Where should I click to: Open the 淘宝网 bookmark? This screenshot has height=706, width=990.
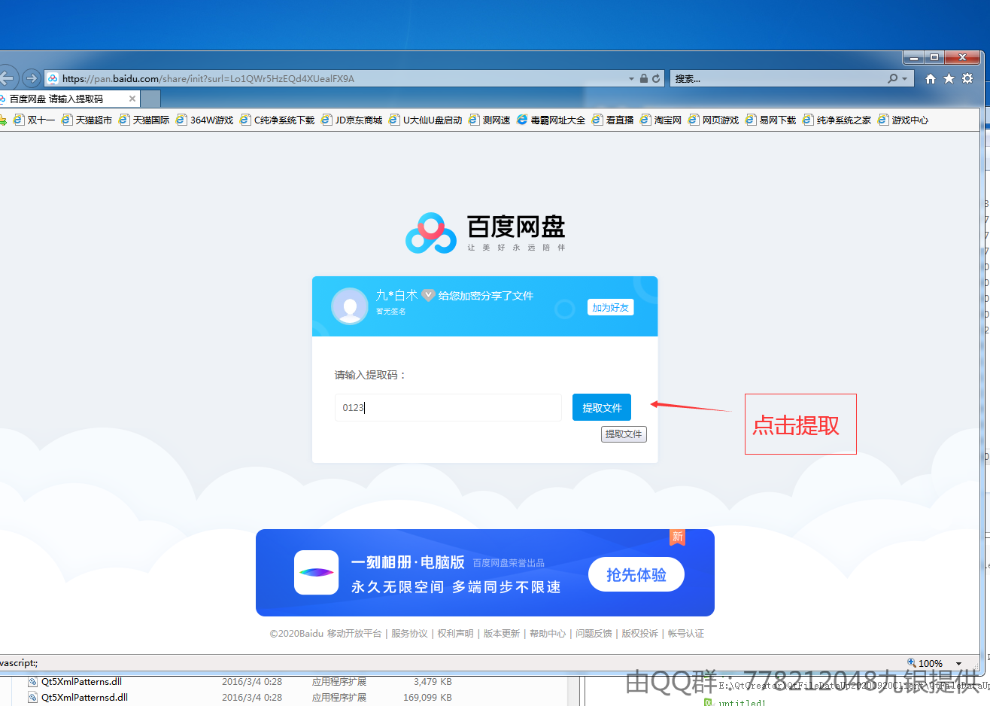click(661, 120)
